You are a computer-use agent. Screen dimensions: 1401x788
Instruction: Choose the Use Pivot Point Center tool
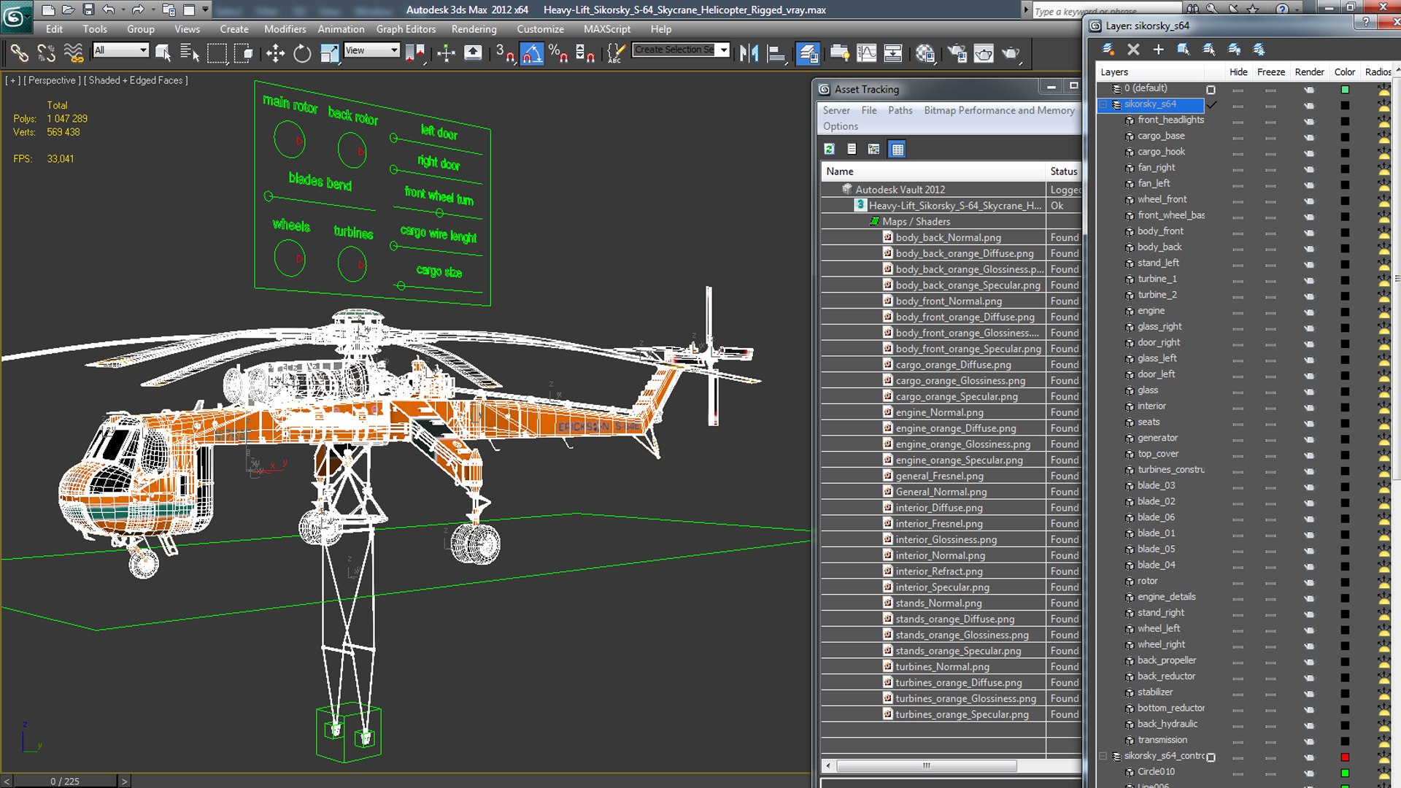[416, 53]
